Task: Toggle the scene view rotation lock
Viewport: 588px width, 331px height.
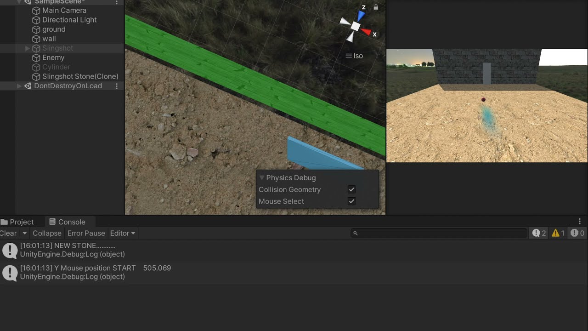Action: coord(376,7)
